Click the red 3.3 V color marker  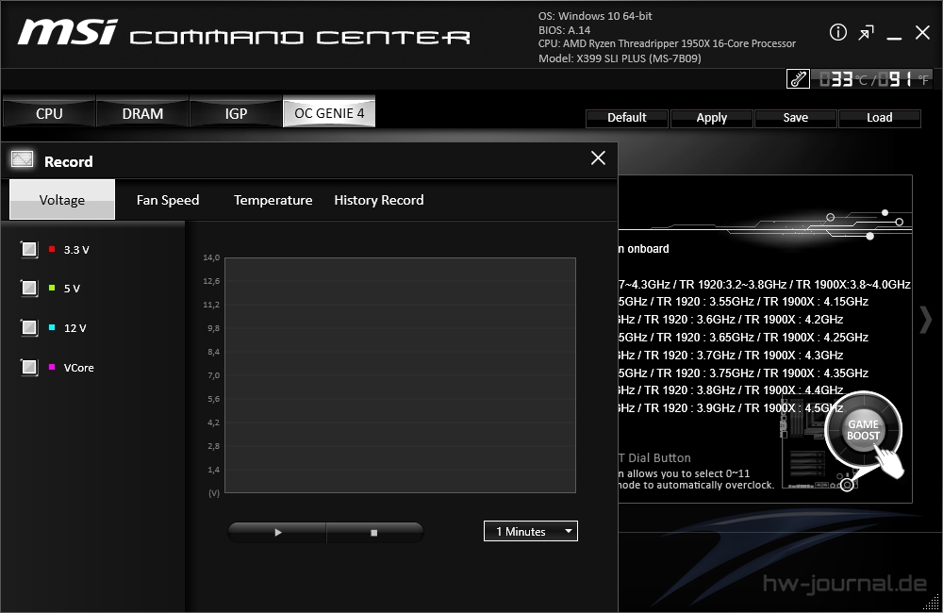pyautogui.click(x=52, y=249)
